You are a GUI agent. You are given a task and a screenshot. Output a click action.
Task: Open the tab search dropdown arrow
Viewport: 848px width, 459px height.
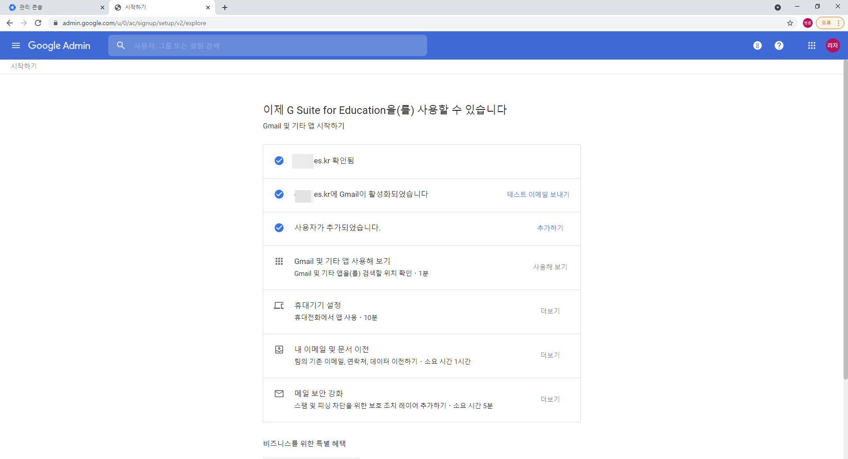(x=778, y=8)
